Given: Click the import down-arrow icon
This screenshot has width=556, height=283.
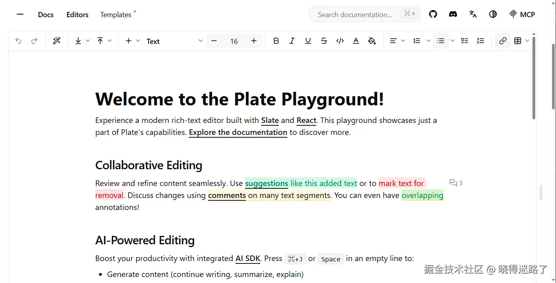Looking at the screenshot, I should click(x=78, y=41).
